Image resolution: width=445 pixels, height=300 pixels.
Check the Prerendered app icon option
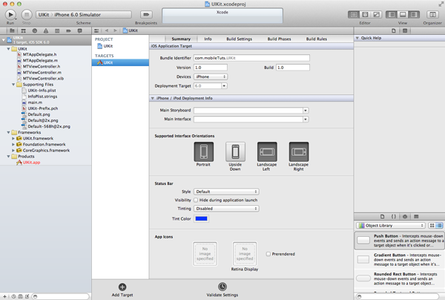pos(268,254)
